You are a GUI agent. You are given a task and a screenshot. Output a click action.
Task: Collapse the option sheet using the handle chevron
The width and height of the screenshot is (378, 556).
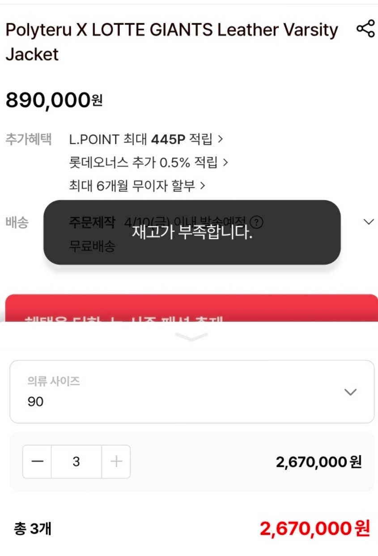192,337
